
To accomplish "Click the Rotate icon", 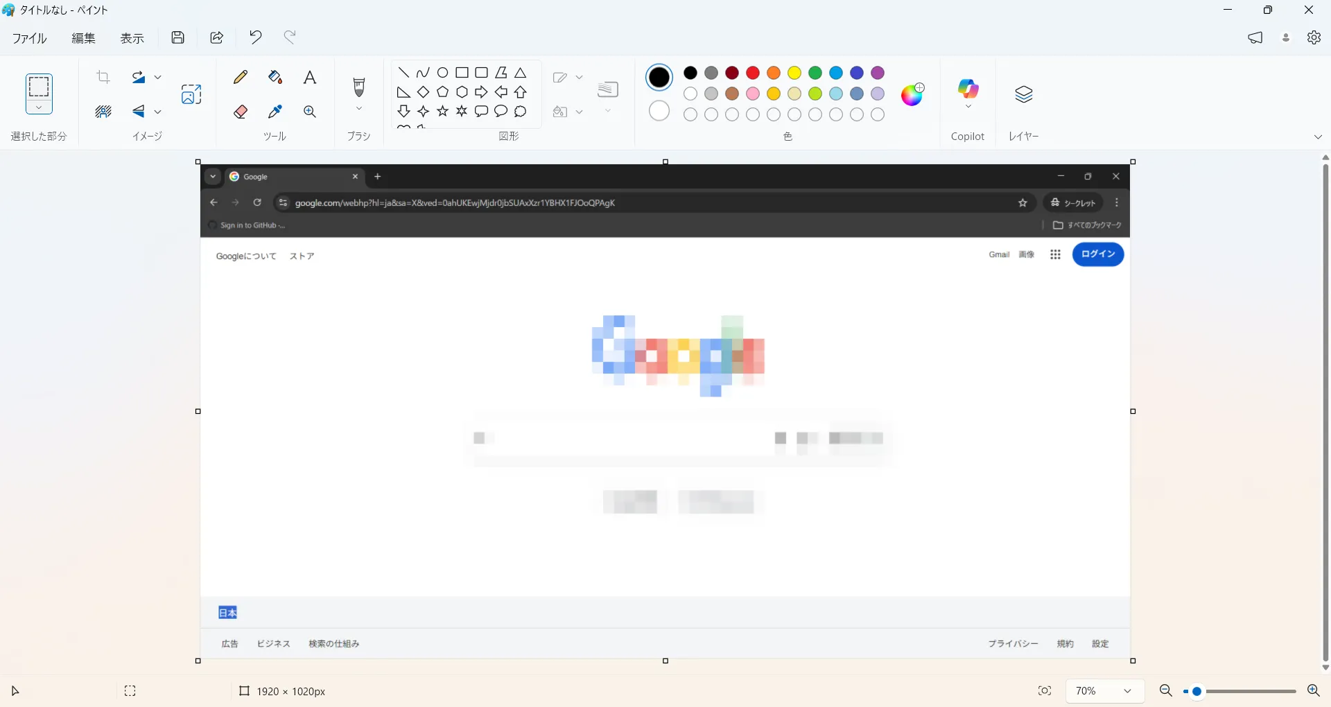I will tap(139, 77).
